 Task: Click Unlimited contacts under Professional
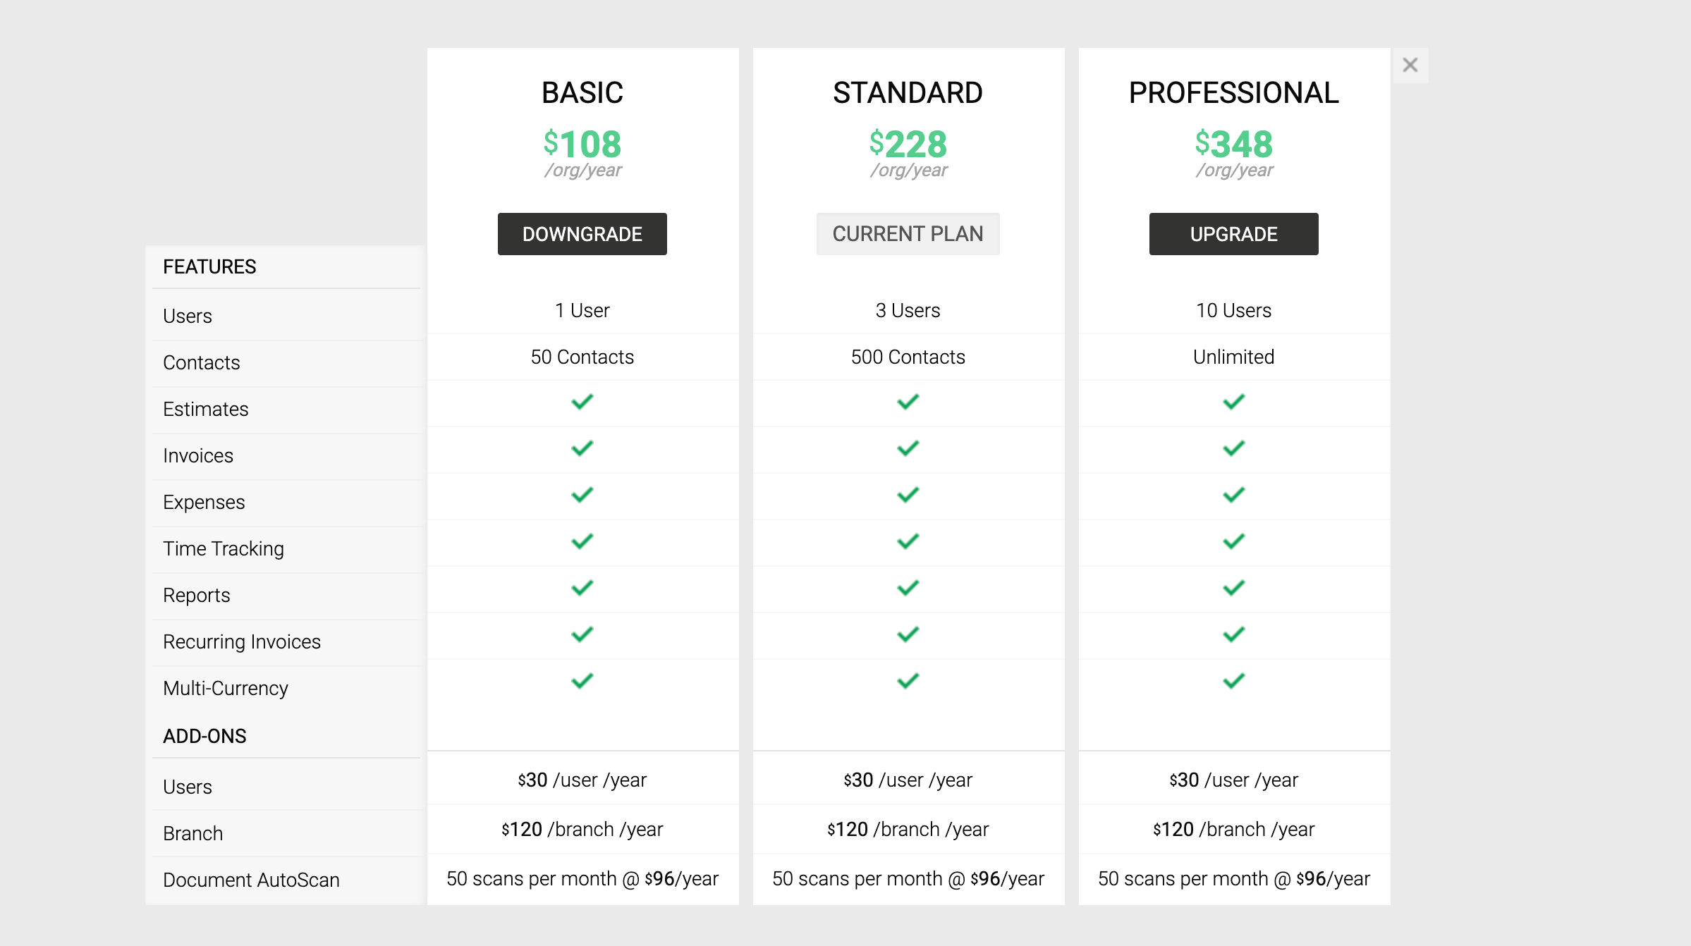click(x=1233, y=357)
